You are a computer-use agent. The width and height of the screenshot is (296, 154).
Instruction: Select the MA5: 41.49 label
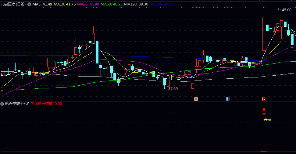pos(42,4)
